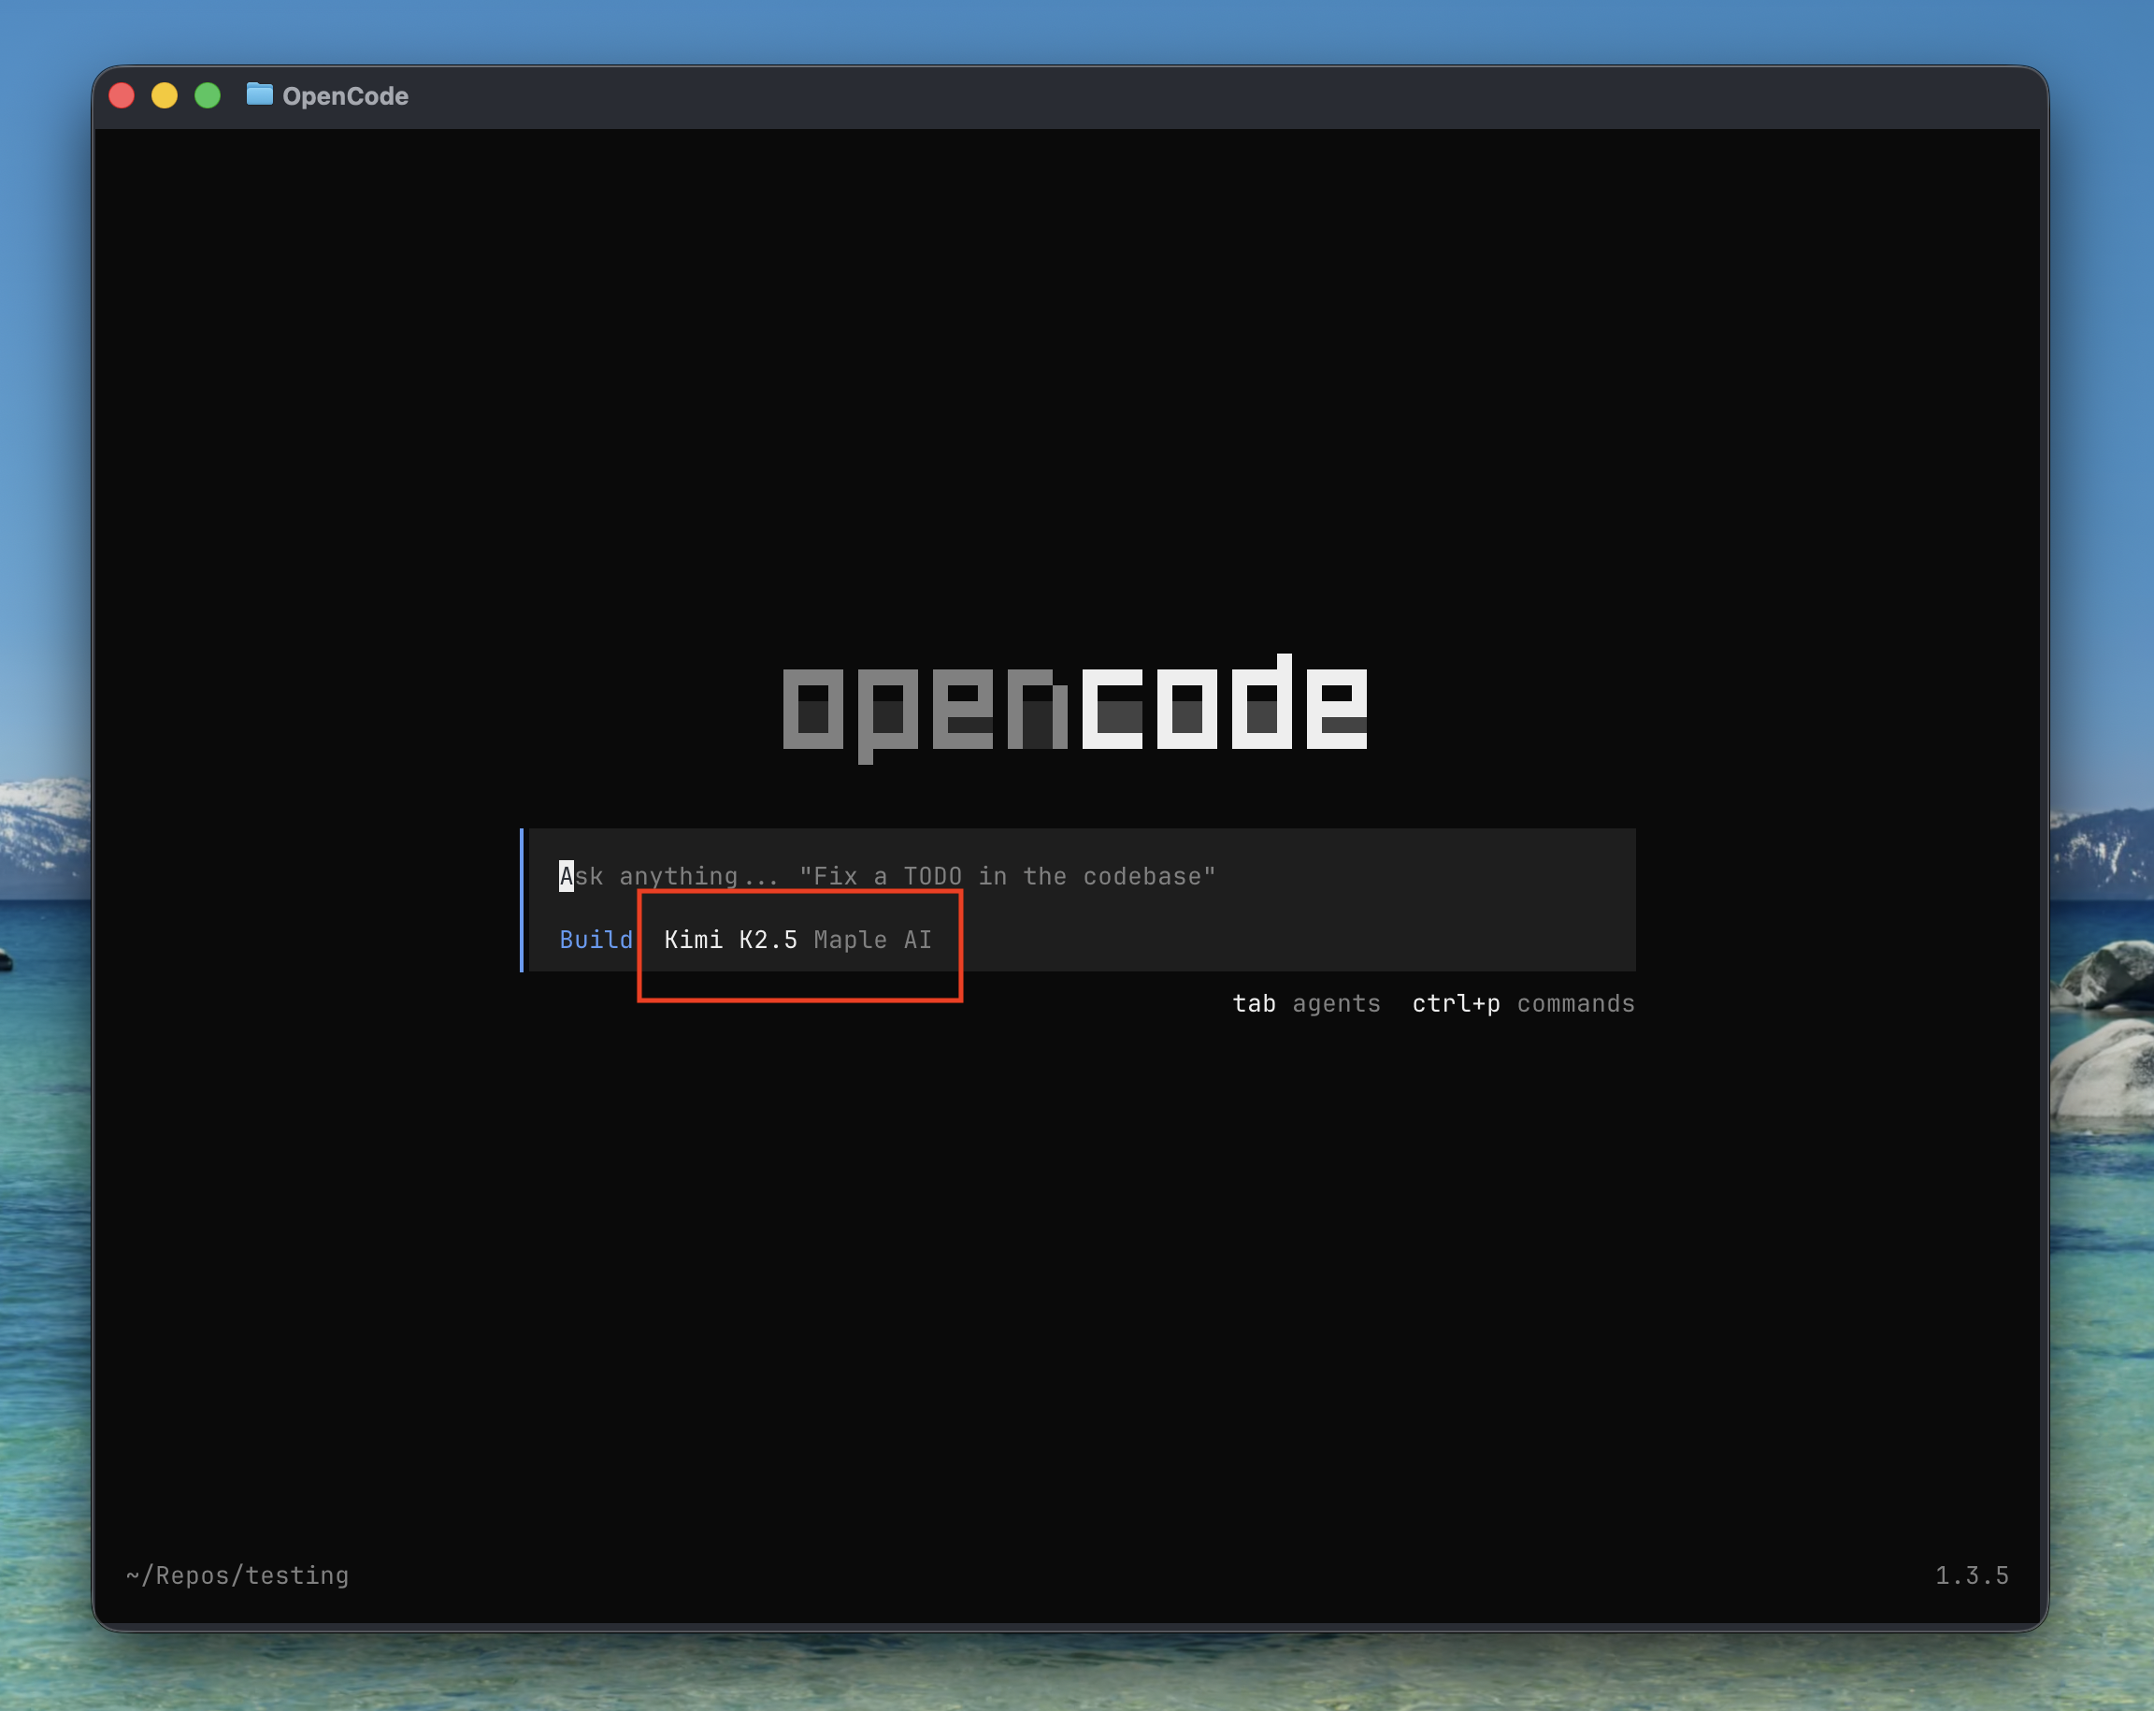
Task: Click the ~/Repos/testing path
Action: (x=237, y=1576)
